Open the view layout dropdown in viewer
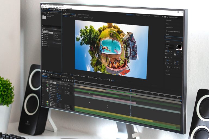209x139 pixels. pos(101,79)
